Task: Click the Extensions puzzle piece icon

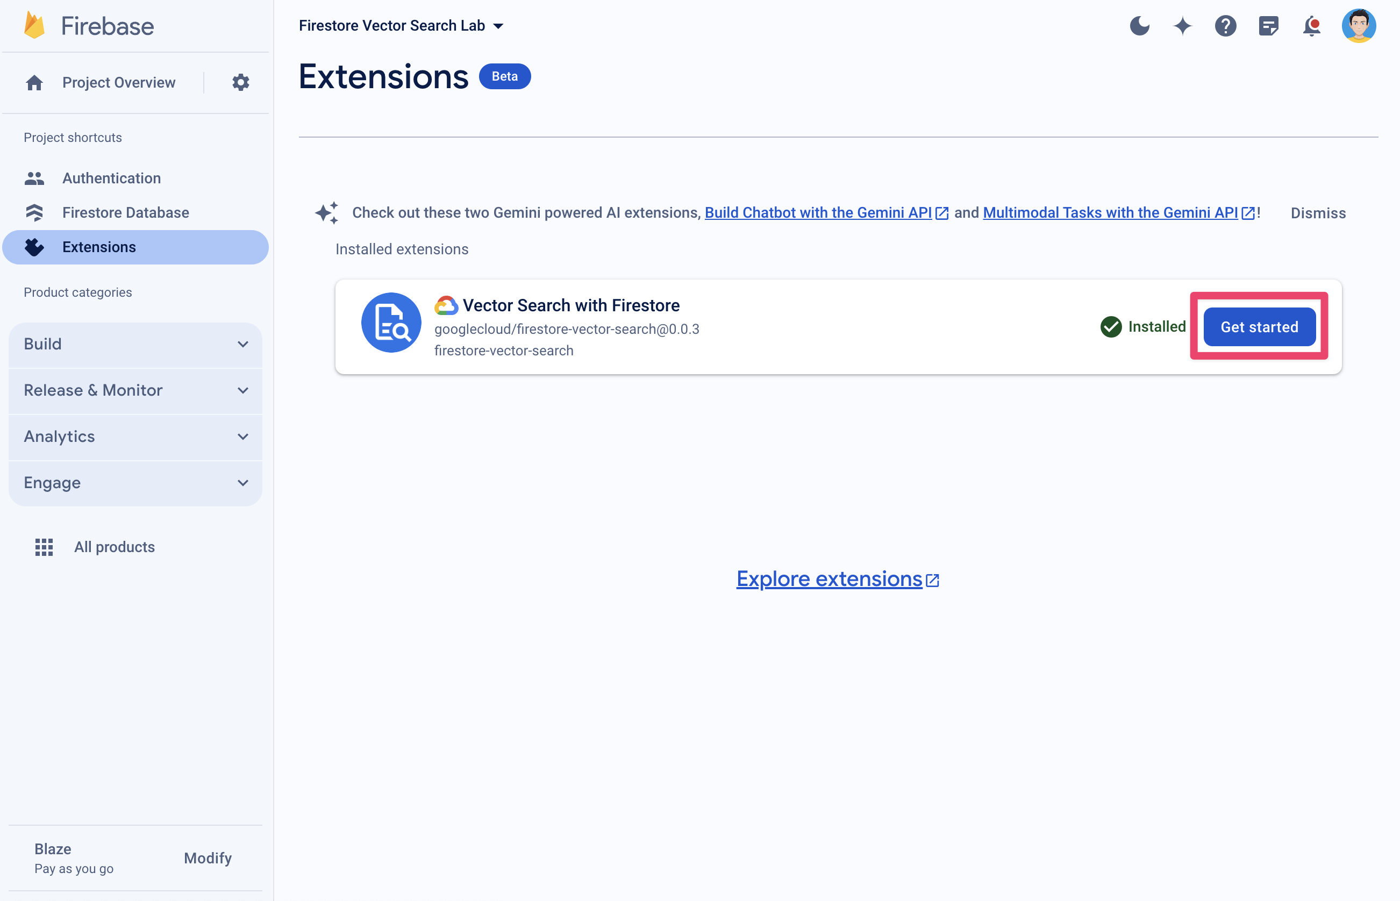Action: 33,246
